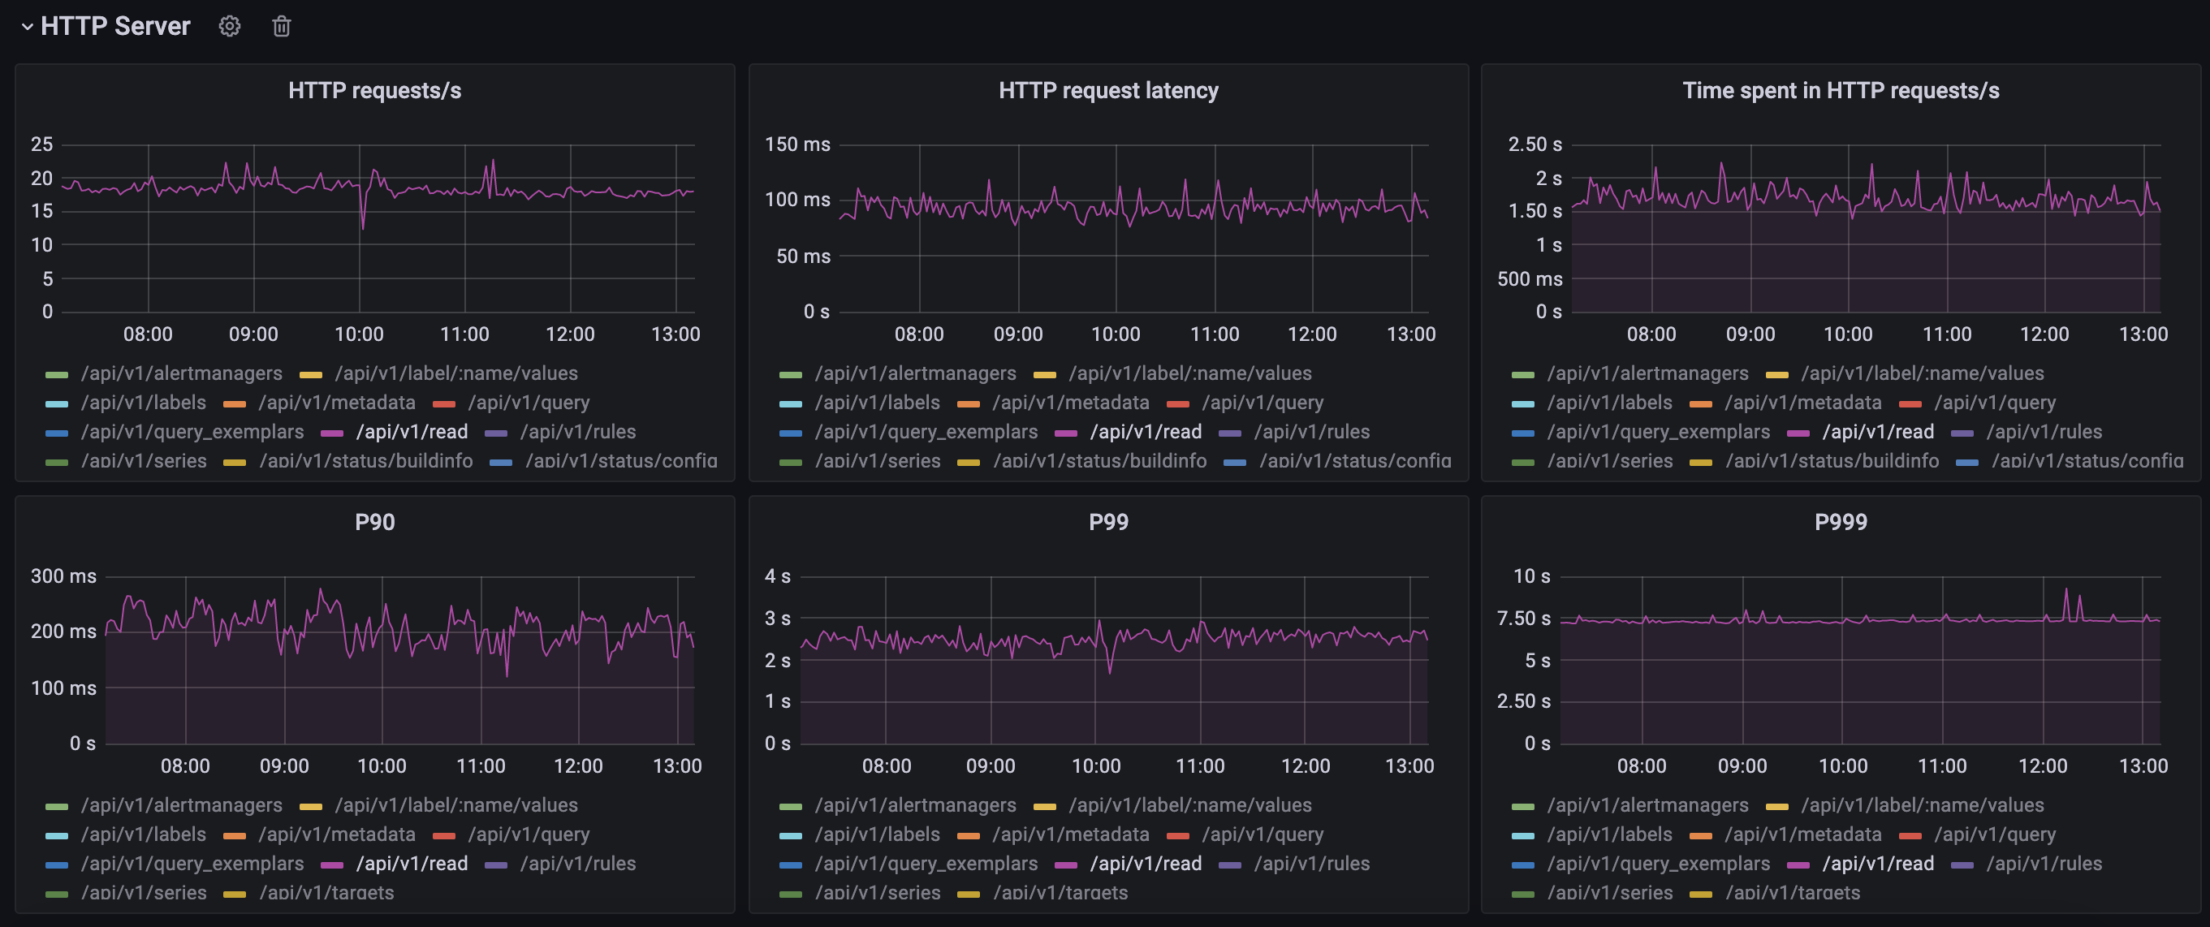Screen dimensions: 2210x927
Task: Toggle /api/v1/query series in HTTP request latency legend
Action: click(1262, 403)
